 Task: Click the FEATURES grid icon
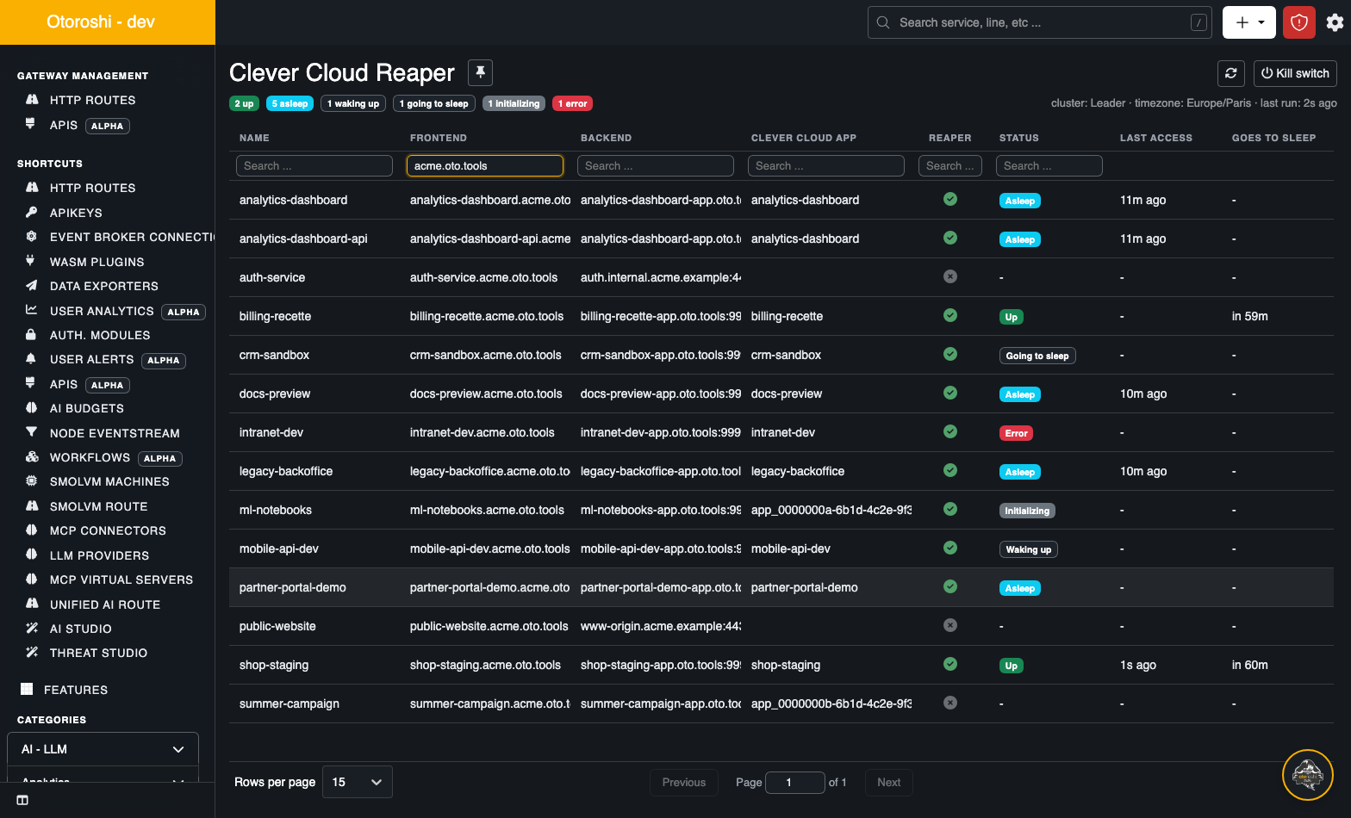(27, 689)
